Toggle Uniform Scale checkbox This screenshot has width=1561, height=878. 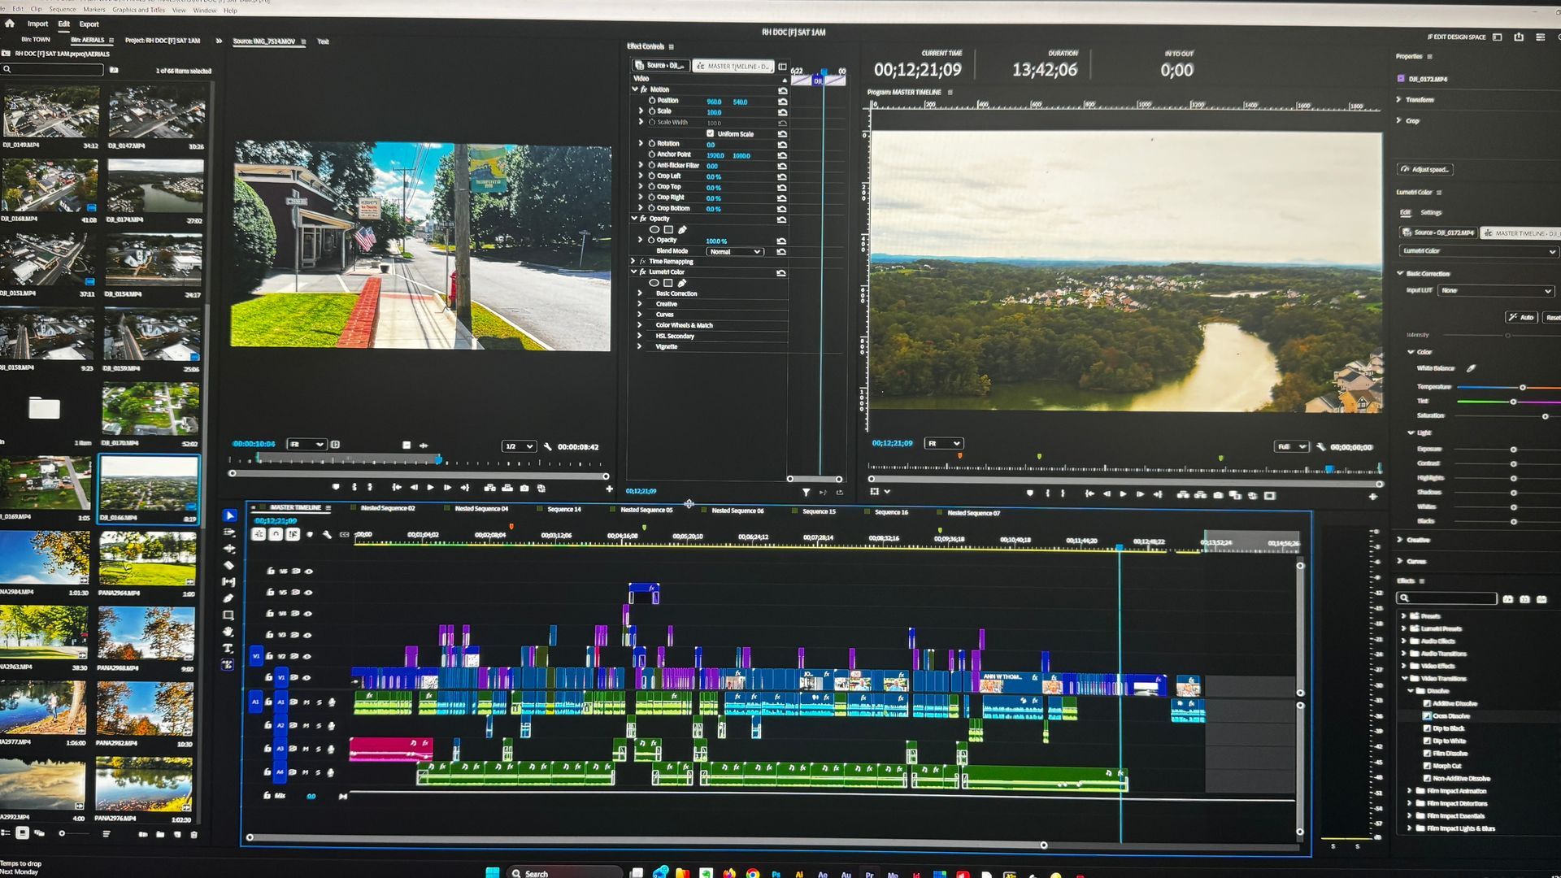click(710, 133)
